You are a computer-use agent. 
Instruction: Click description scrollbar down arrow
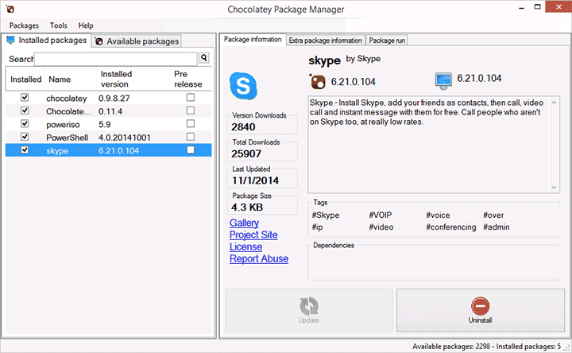554,188
